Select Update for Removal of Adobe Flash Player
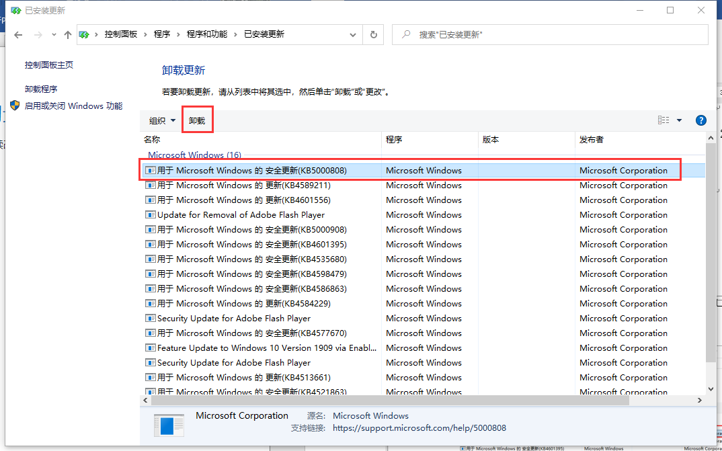Image resolution: width=722 pixels, height=451 pixels. click(423, 214)
